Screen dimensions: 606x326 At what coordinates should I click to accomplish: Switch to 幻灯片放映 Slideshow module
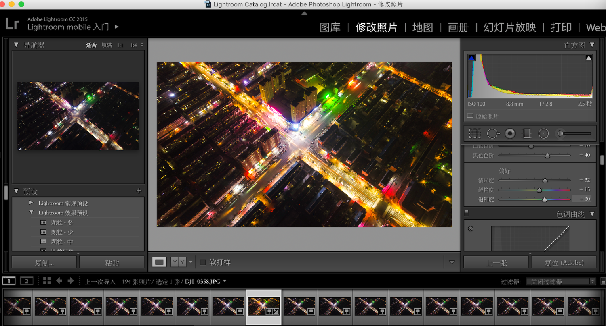point(510,27)
